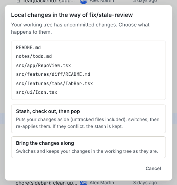Select src/features/diff/README.md file entry

53,74
